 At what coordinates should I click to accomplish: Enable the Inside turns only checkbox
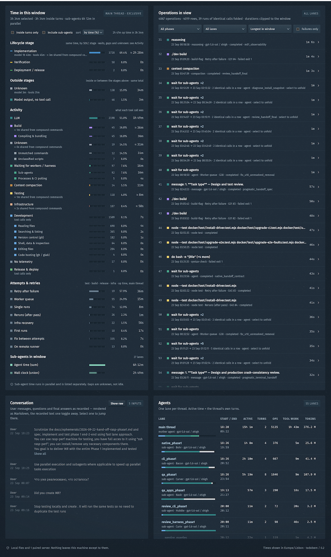coord(13,33)
